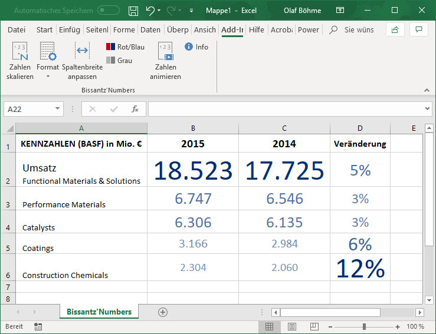The height and width of the screenshot is (334, 436).
Task: Select the Rot/Blau color scheme
Action: (125, 47)
